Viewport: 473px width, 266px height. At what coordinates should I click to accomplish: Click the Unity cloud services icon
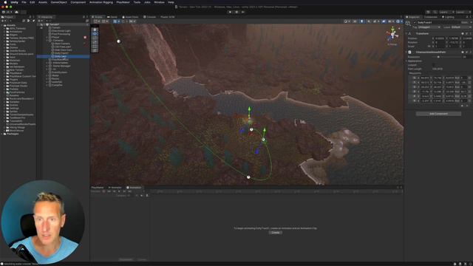pos(16,12)
